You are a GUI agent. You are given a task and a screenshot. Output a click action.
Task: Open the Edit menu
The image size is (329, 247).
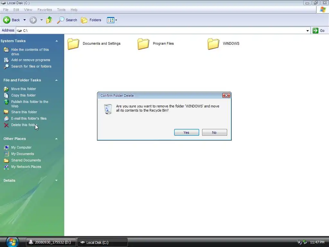[16, 10]
